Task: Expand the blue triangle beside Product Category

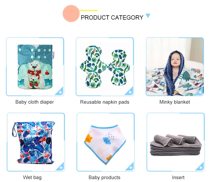Action: coord(148,16)
